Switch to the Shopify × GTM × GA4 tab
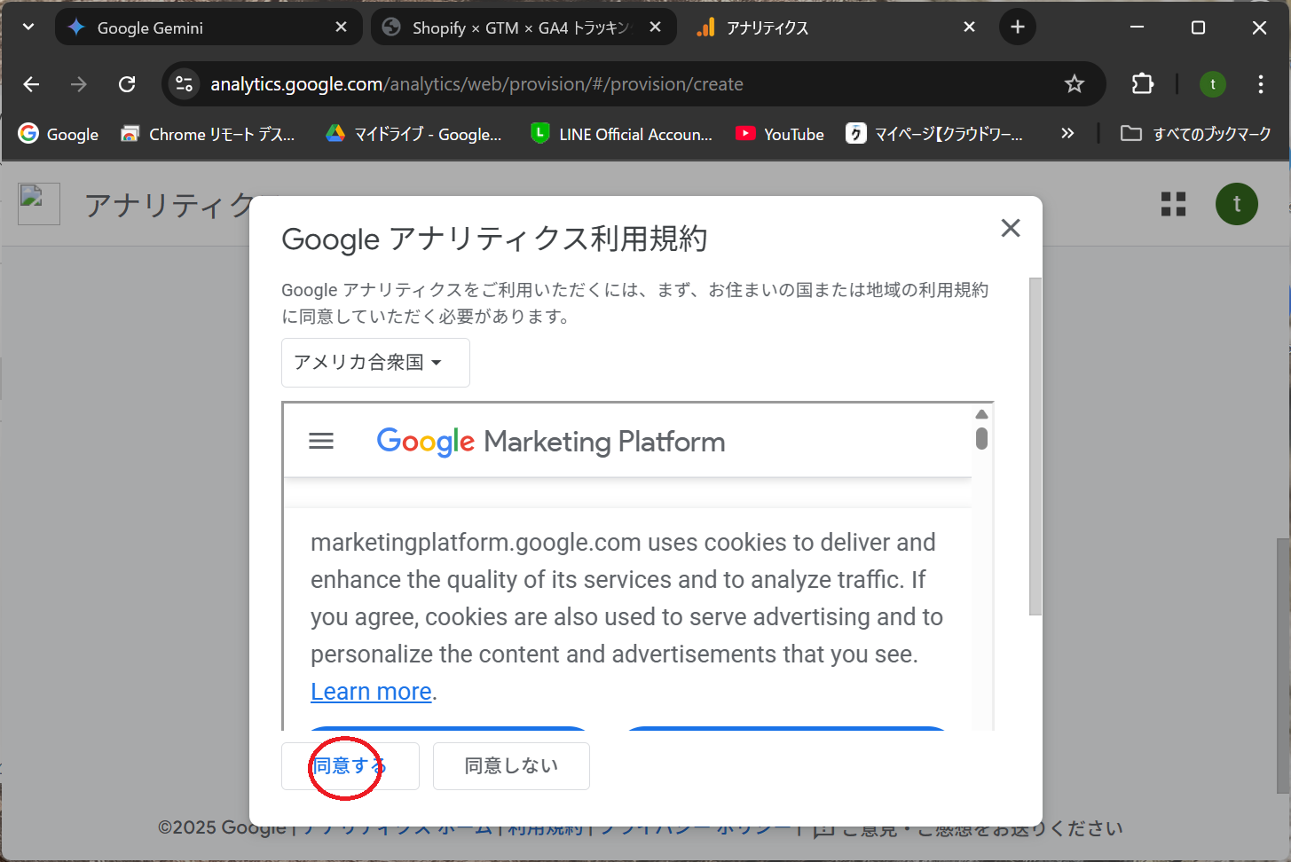Screen dimensions: 1291x862 [523, 27]
